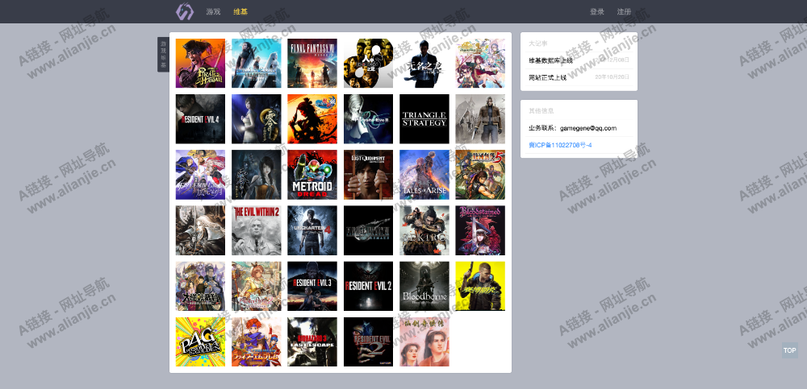
Task: Open the Uncharted 4 game cover
Action: [x=312, y=230]
